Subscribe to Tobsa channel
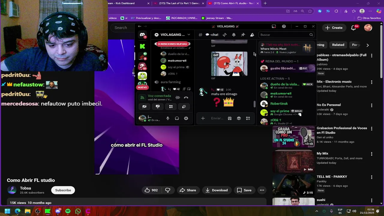384x216 pixels. [x=63, y=190]
